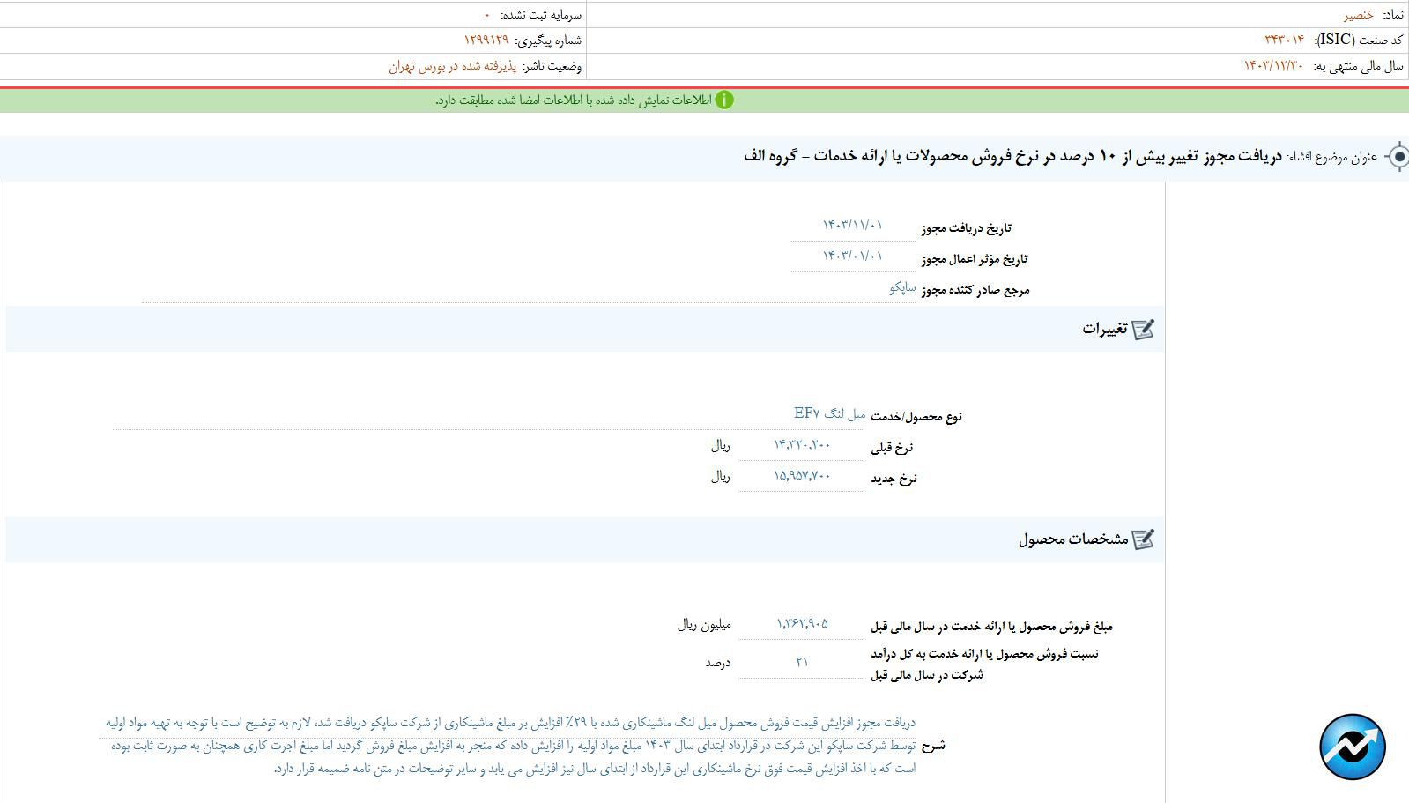Image resolution: width=1409 pixels, height=803 pixels.
Task: Click the مشخصات محصول section heading
Action: pos(1073,539)
